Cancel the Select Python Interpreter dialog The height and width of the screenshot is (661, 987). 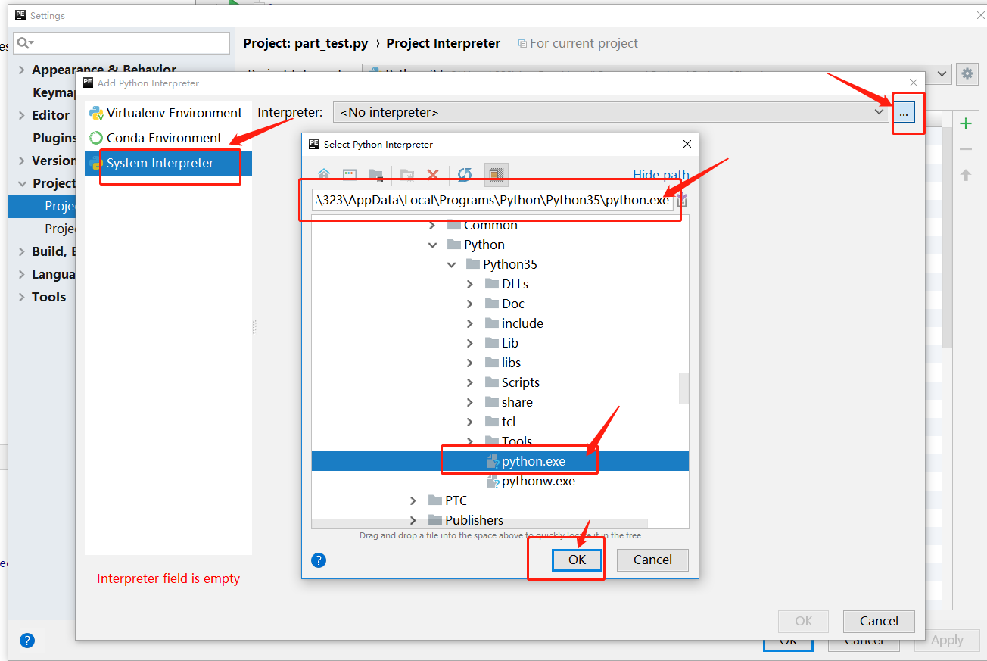[652, 560]
